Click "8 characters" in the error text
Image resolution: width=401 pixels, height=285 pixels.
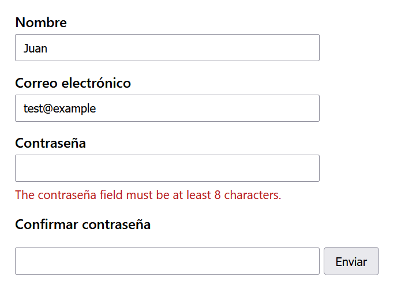[248, 195]
